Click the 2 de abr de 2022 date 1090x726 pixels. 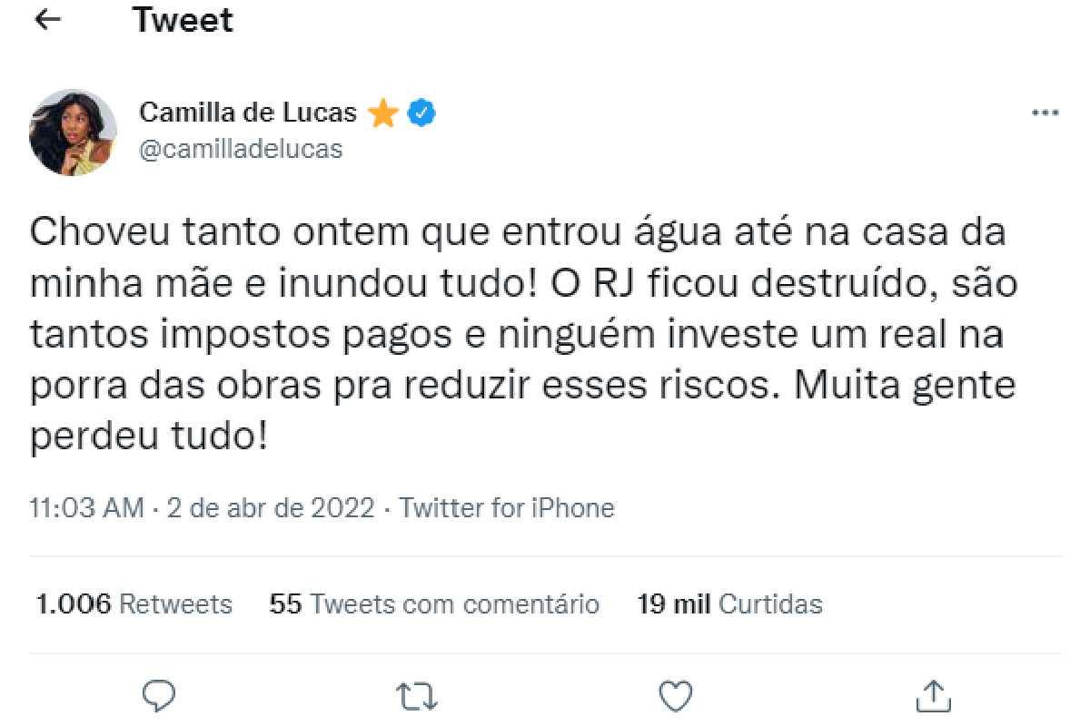tap(272, 508)
